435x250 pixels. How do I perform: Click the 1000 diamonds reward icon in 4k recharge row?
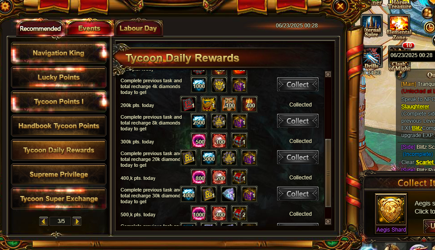(199, 85)
